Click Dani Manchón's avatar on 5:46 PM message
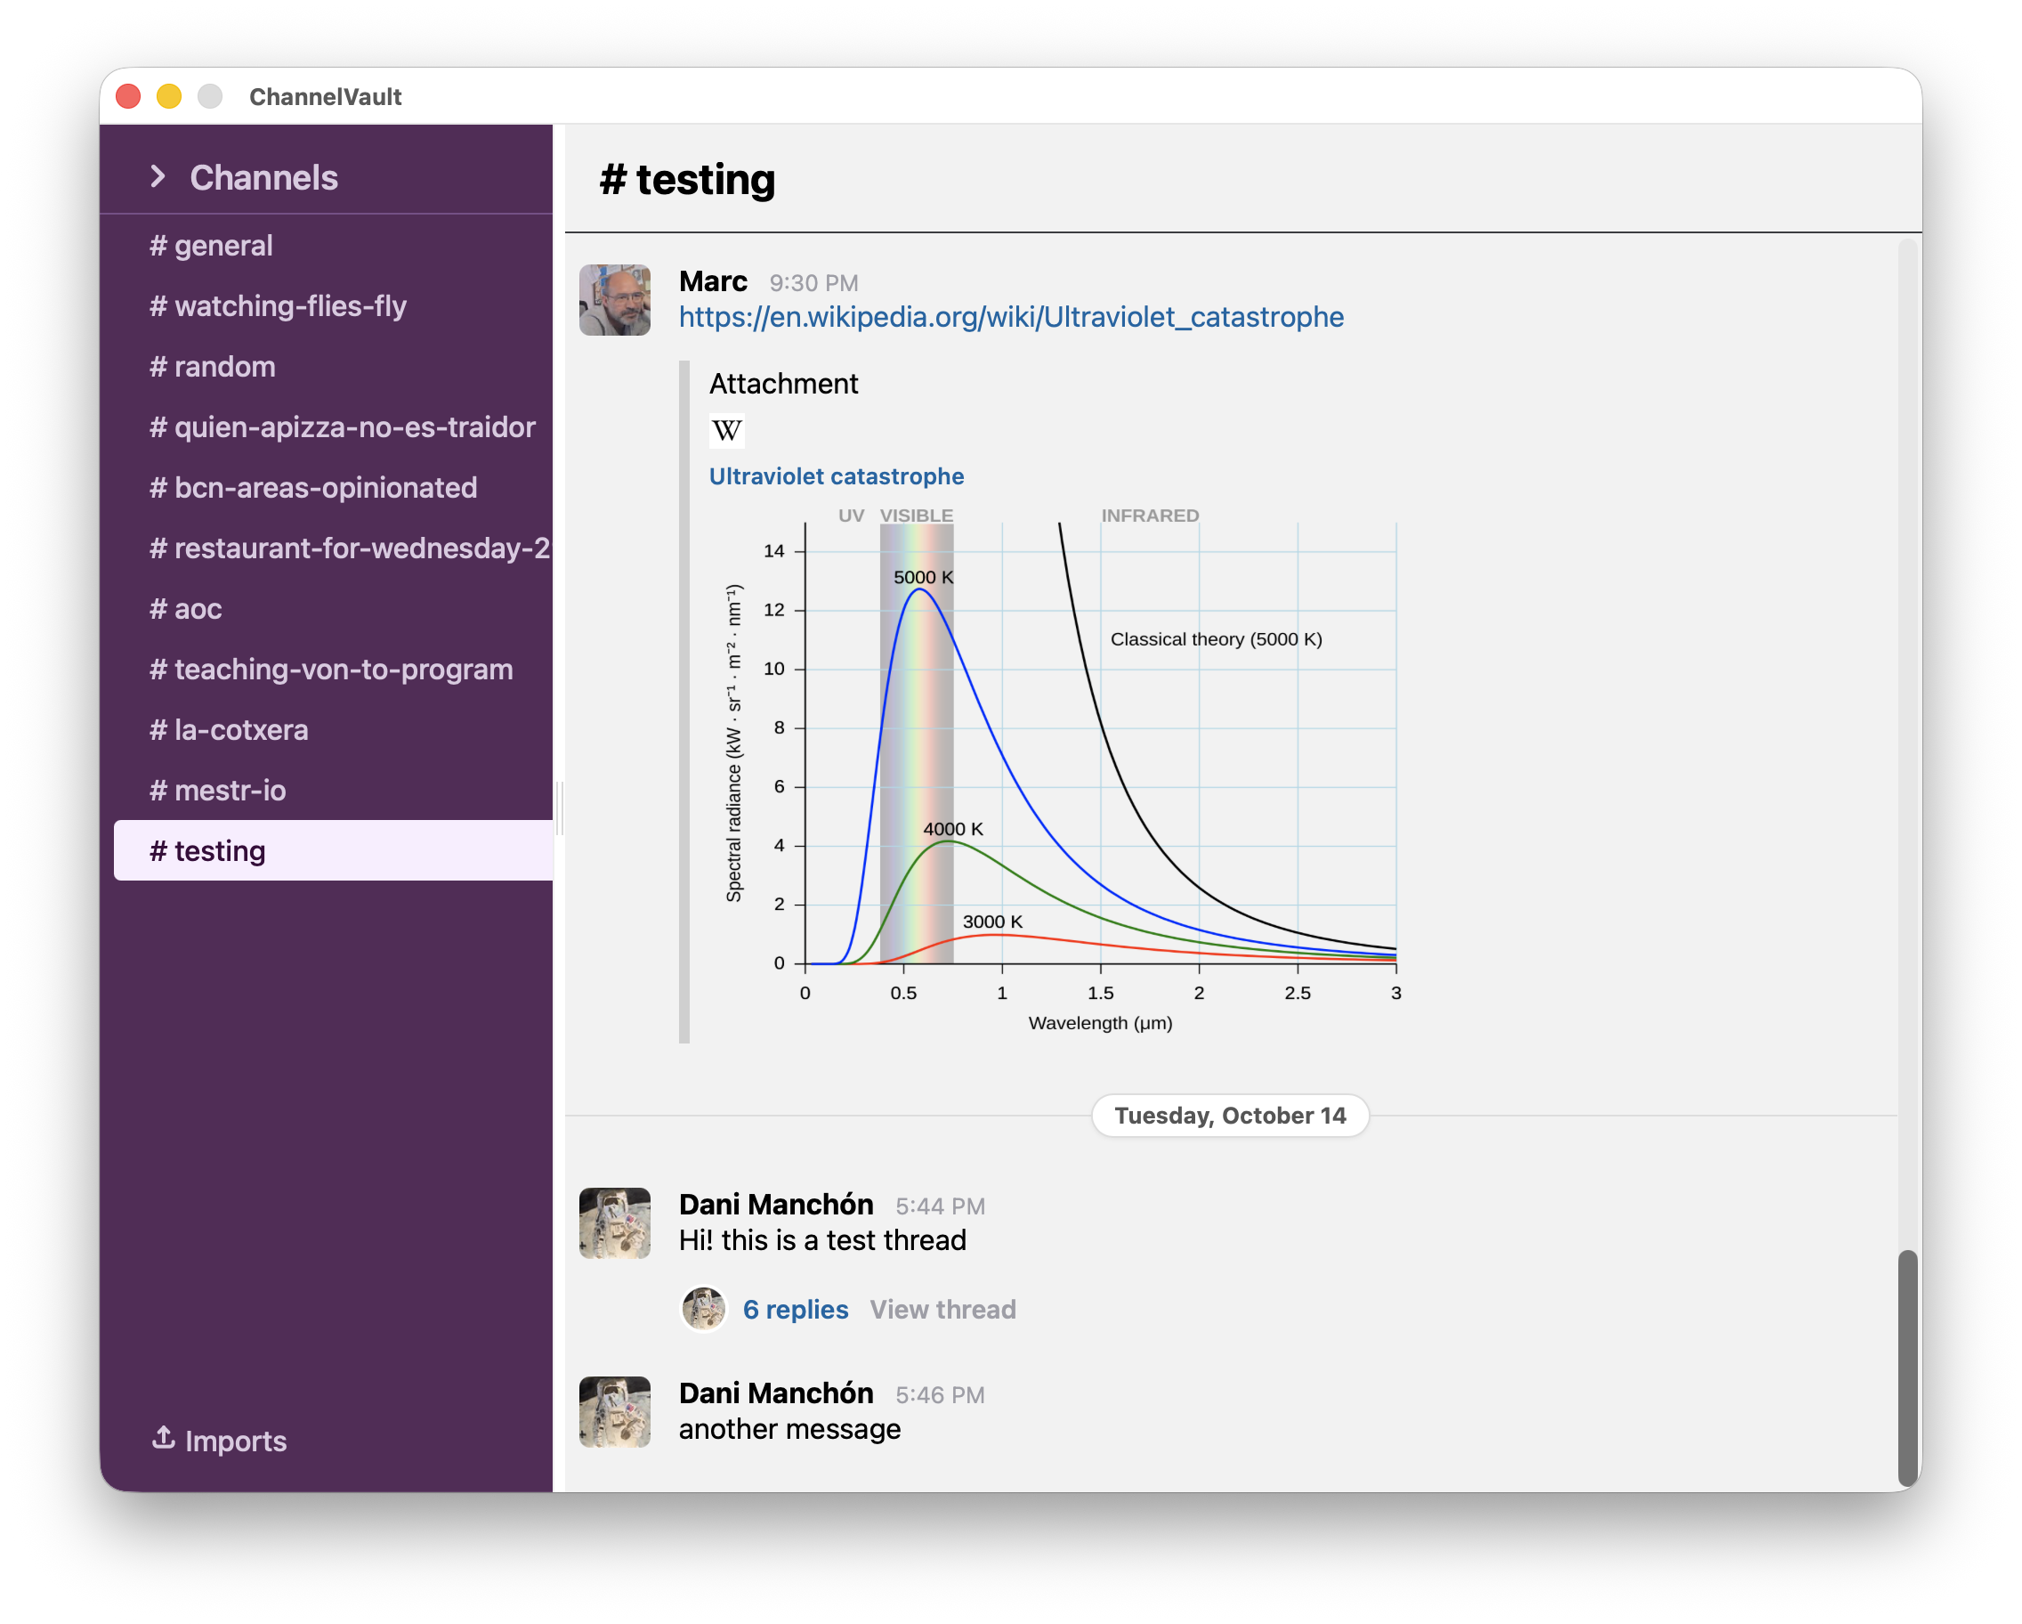Screen dimensions: 2022x1624 615,1412
